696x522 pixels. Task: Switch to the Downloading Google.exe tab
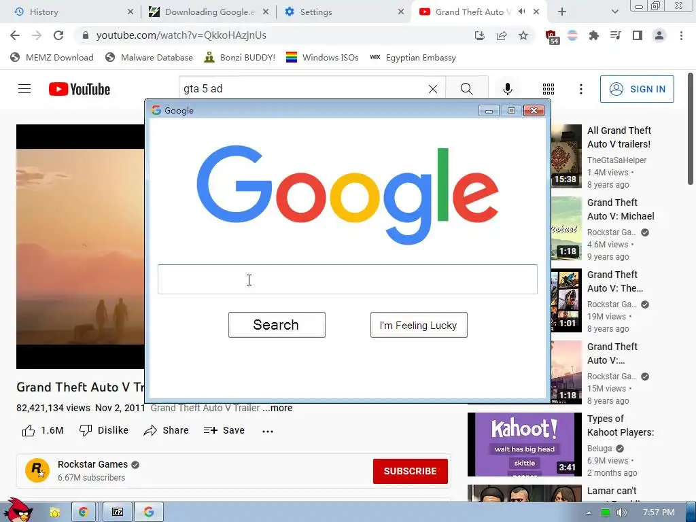point(210,12)
